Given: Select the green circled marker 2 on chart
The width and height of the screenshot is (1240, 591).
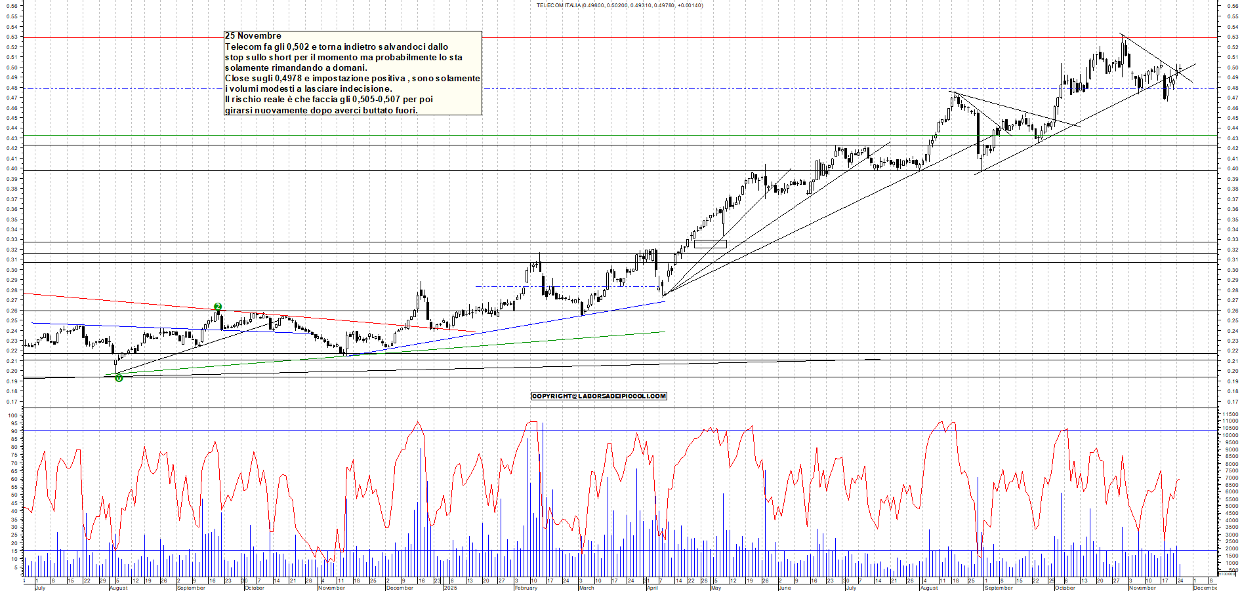Looking at the screenshot, I should [x=218, y=305].
